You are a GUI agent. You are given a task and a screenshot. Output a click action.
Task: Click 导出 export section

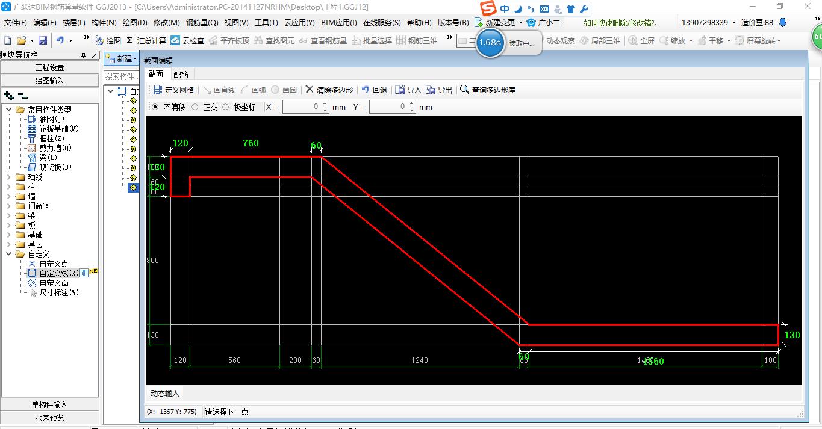439,90
